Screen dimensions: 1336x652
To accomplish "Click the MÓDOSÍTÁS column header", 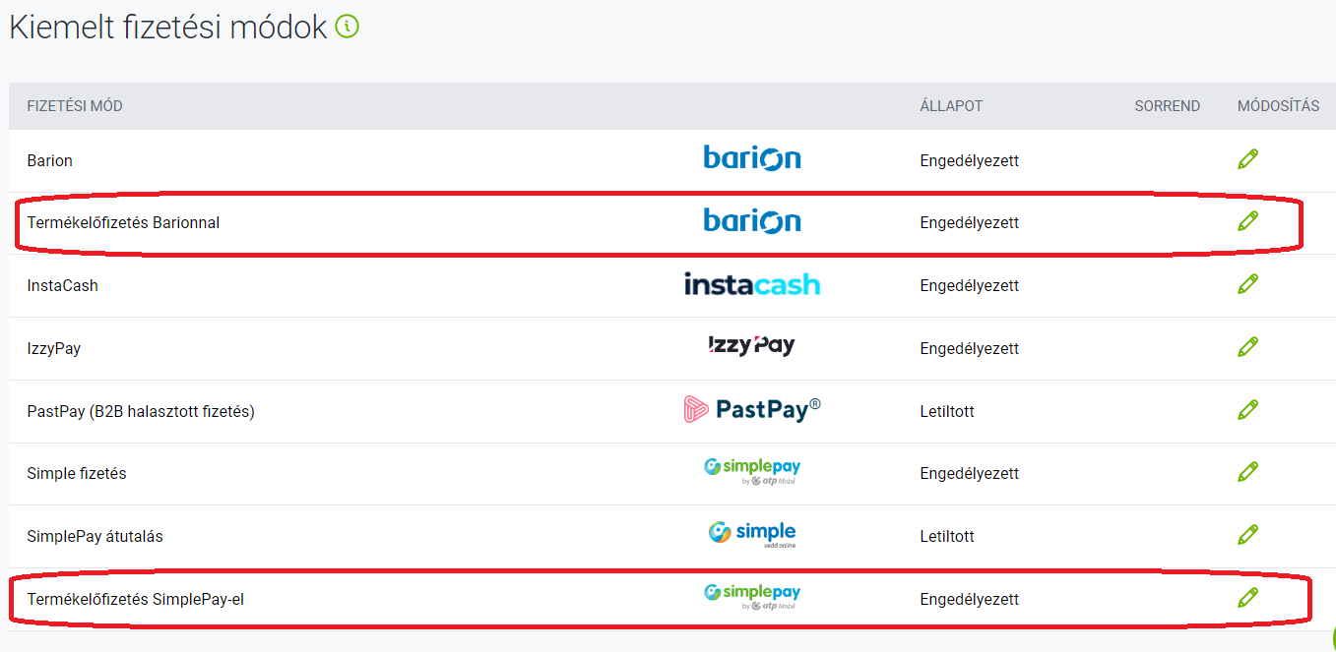I will click(1279, 106).
